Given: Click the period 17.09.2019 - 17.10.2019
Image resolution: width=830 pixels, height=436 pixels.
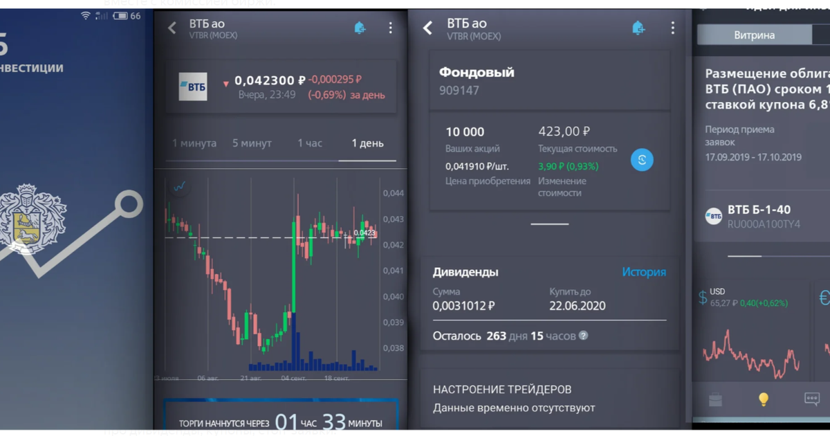Looking at the screenshot, I should pyautogui.click(x=753, y=157).
